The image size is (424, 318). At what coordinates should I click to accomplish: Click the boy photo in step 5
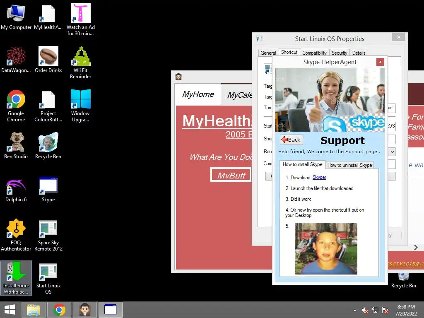coord(326,248)
